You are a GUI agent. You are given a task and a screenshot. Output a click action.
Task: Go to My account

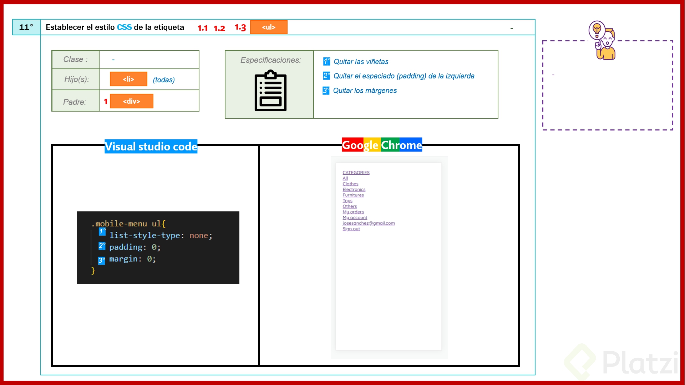355,217
